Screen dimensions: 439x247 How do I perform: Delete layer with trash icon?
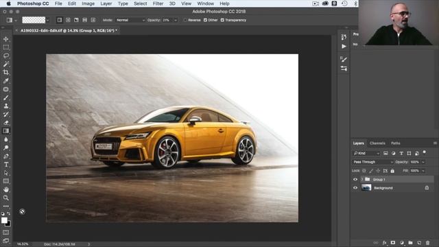click(427, 243)
